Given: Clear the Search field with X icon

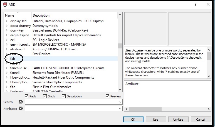Looking at the screenshot, I should point(21,102).
